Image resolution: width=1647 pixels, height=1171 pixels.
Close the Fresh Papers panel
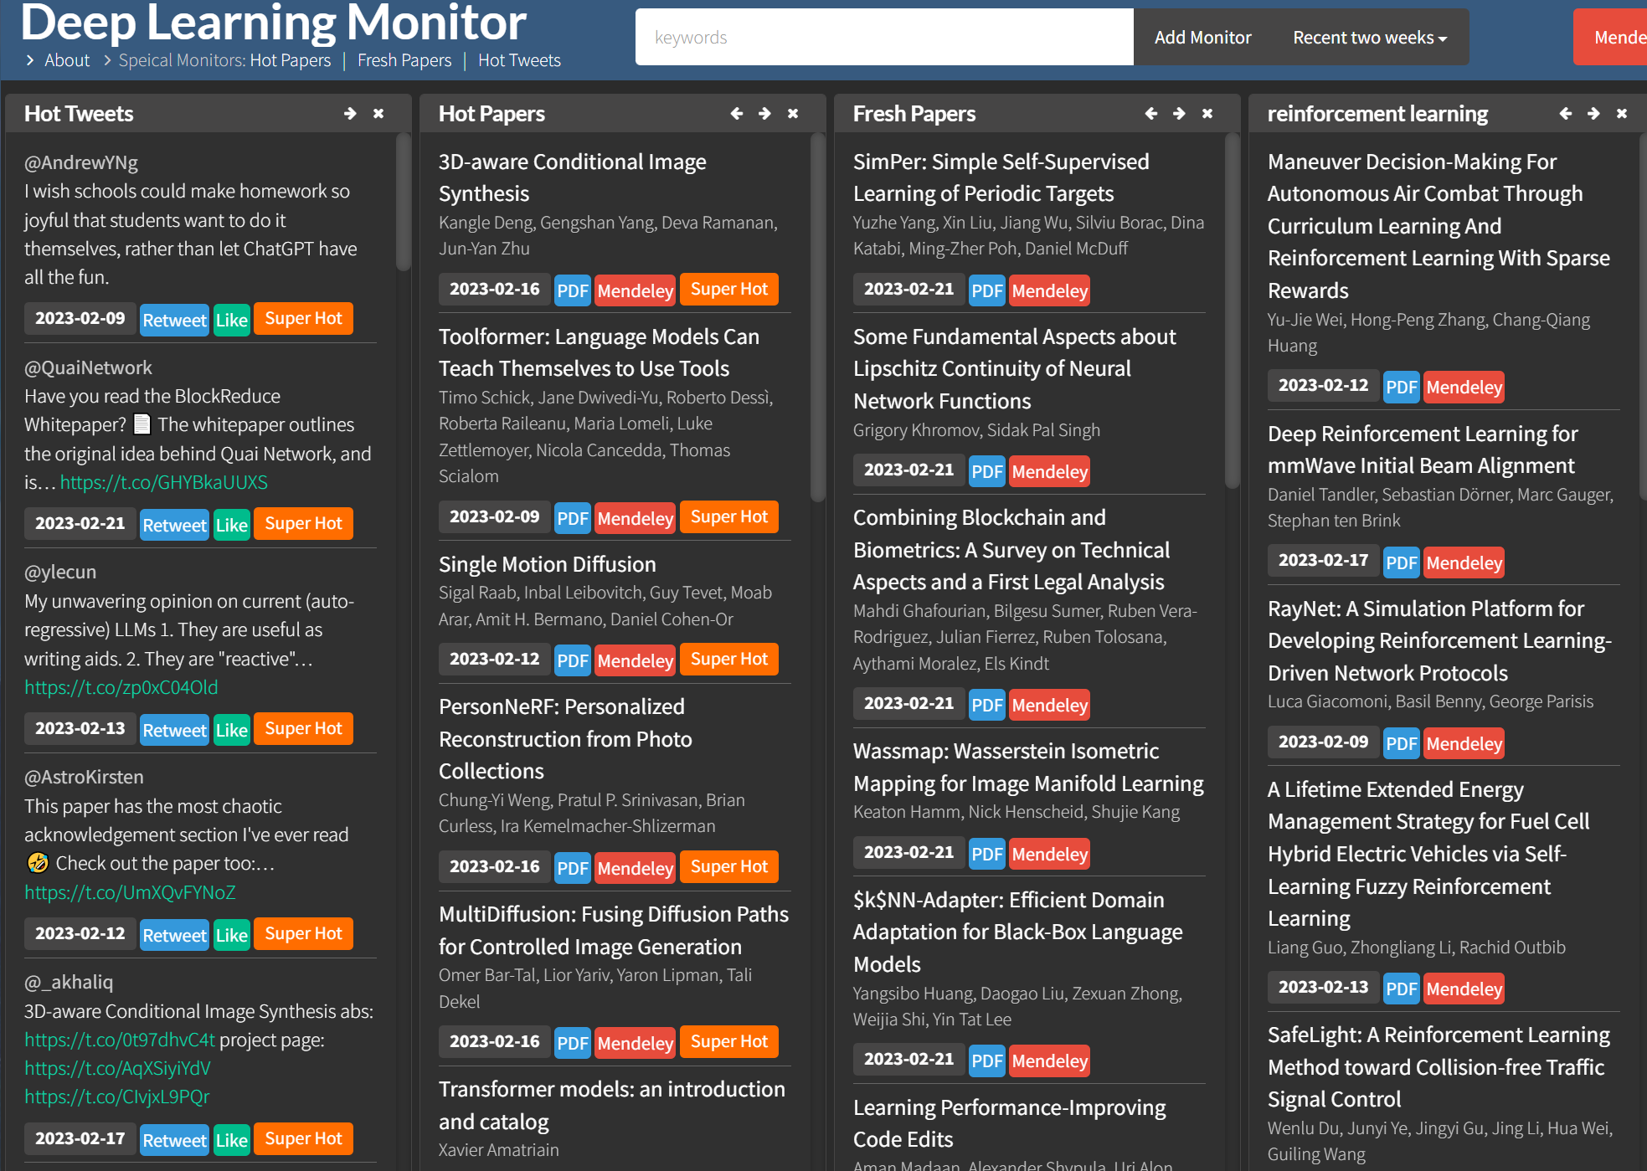(1207, 114)
